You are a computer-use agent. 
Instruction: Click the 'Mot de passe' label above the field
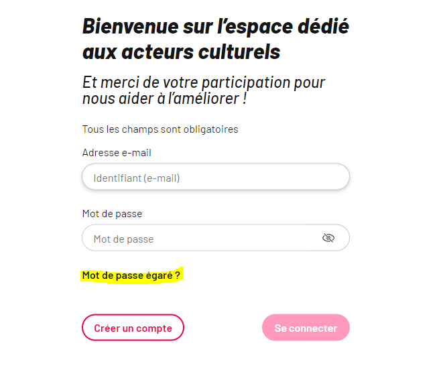pyautogui.click(x=112, y=214)
